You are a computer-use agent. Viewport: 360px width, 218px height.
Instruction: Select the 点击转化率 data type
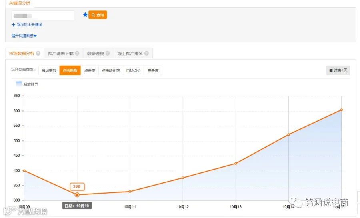point(111,70)
